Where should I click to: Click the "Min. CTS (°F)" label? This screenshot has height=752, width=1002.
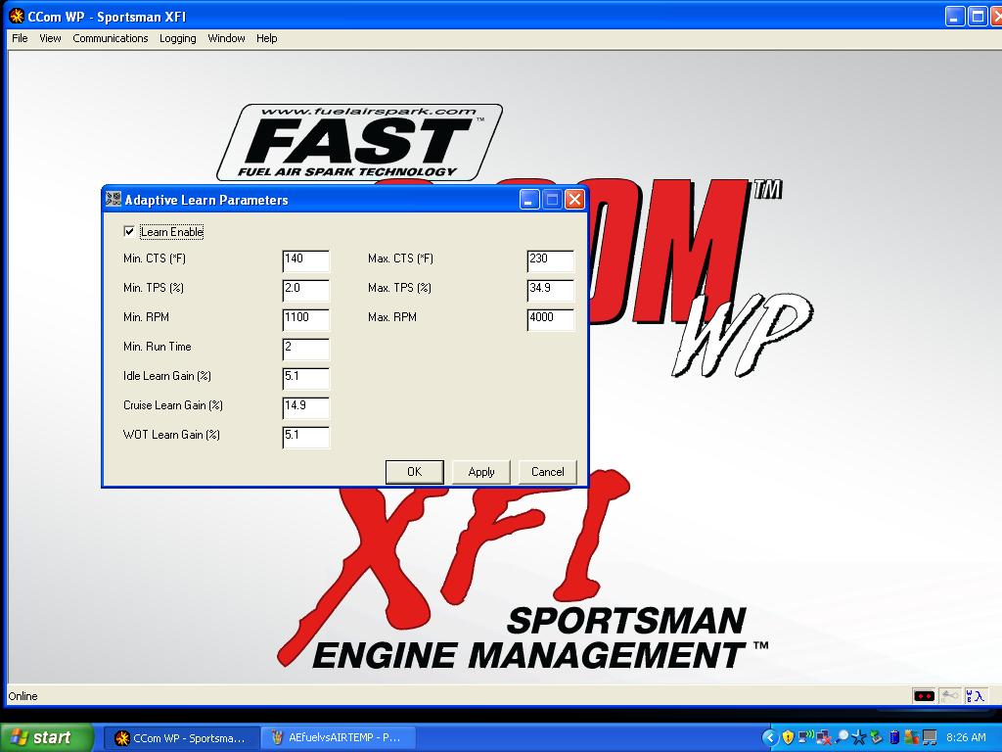click(155, 258)
